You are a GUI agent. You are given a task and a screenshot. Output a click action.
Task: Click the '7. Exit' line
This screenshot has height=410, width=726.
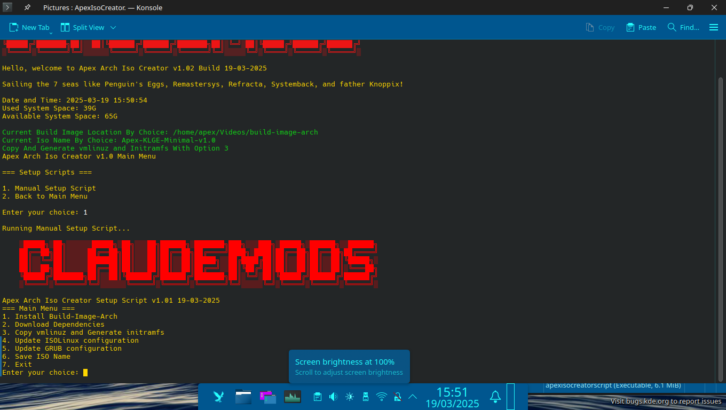coord(17,365)
